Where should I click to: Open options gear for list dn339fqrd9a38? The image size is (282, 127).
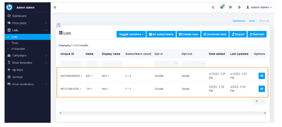(x=262, y=76)
